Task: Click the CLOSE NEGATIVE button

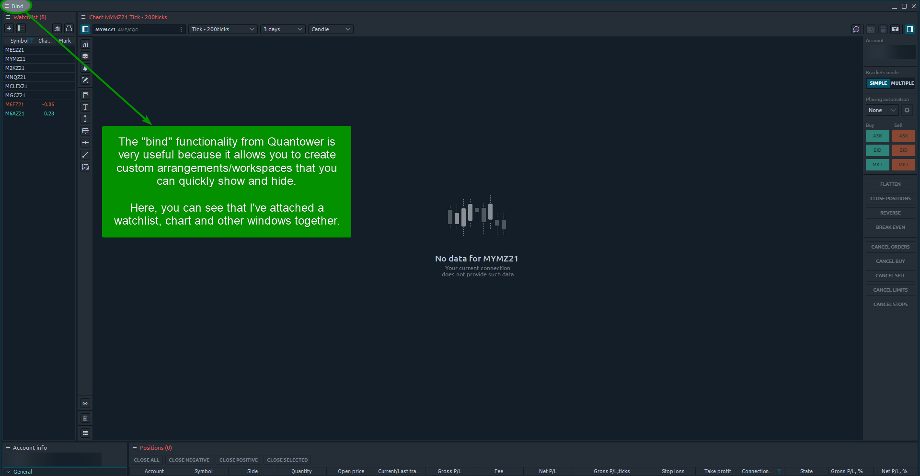Action: pyautogui.click(x=189, y=460)
